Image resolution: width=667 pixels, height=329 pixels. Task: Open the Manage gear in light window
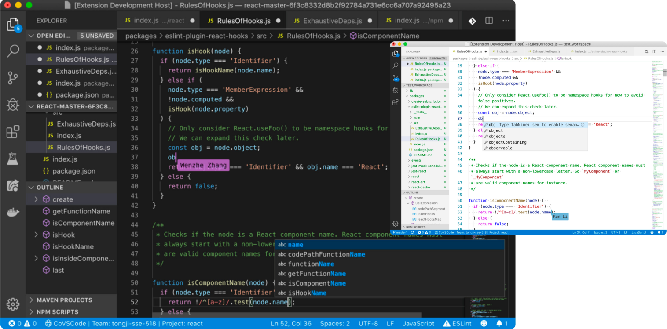395,224
